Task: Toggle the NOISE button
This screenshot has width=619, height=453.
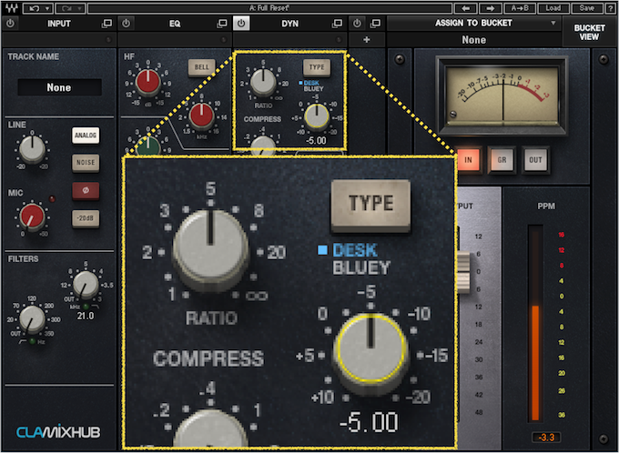Action: coord(86,163)
